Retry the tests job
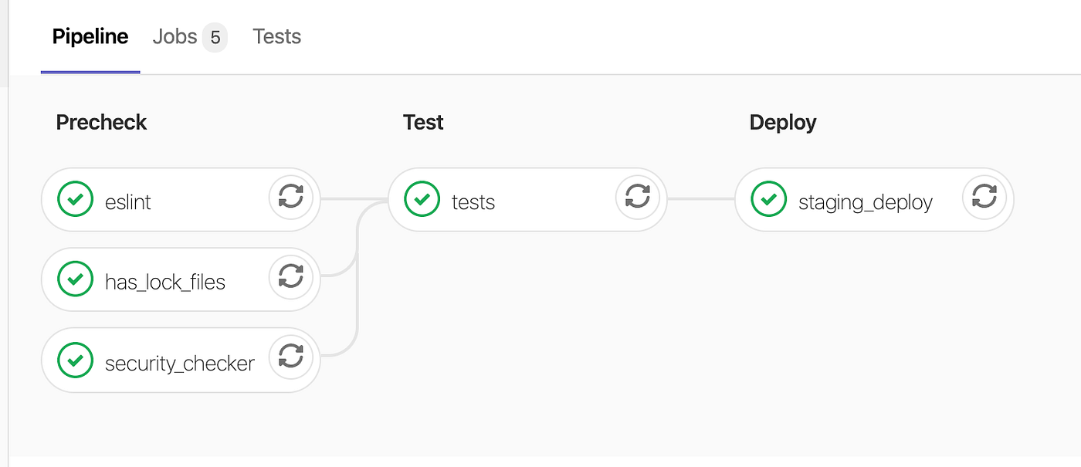This screenshot has height=467, width=1081. point(638,198)
